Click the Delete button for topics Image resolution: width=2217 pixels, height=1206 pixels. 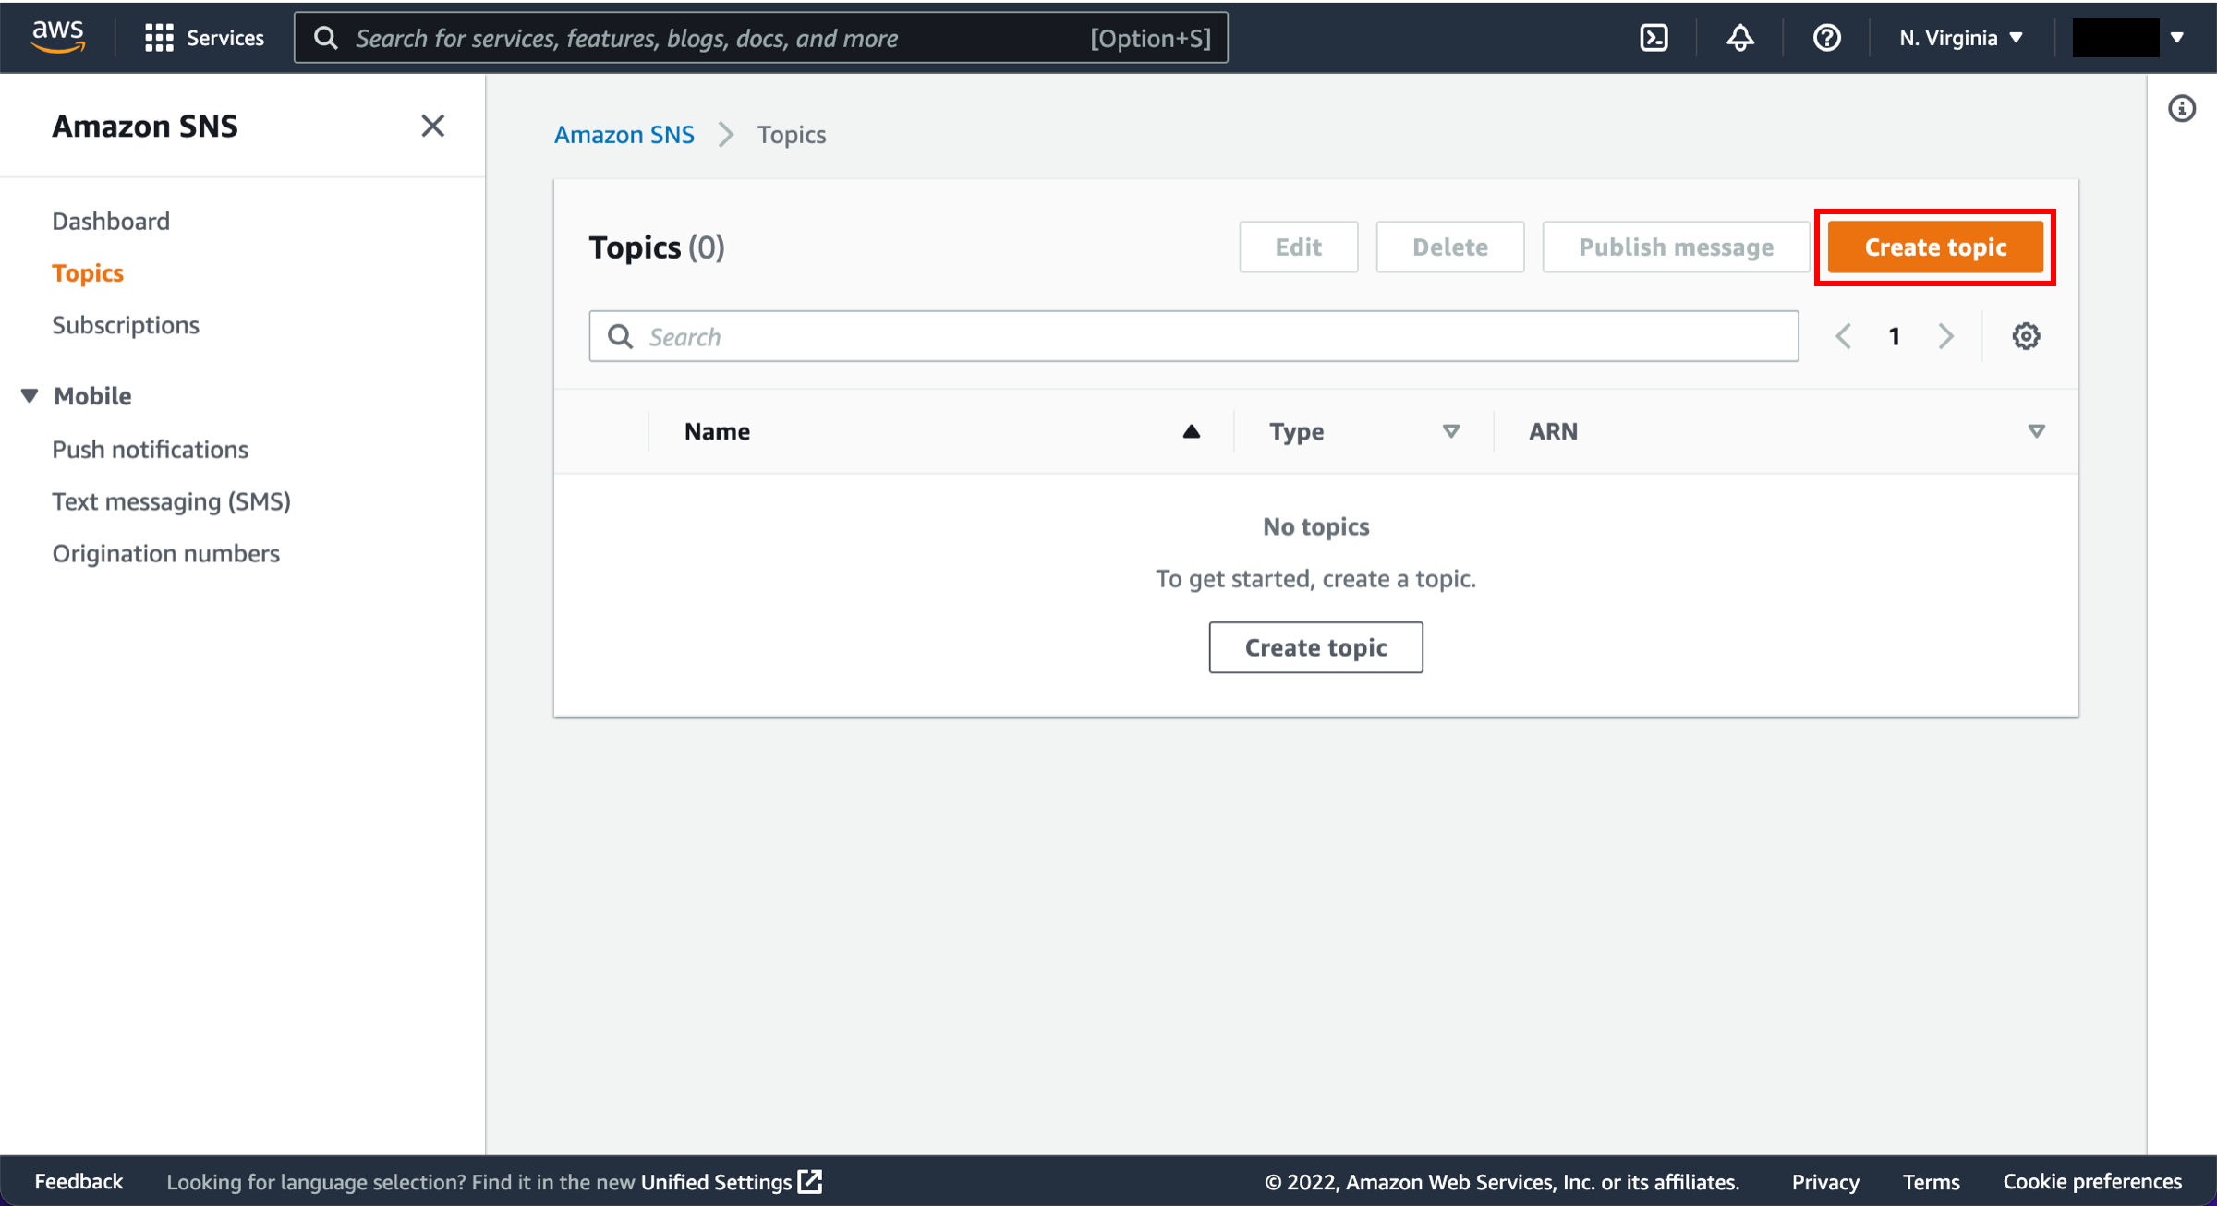(1448, 247)
